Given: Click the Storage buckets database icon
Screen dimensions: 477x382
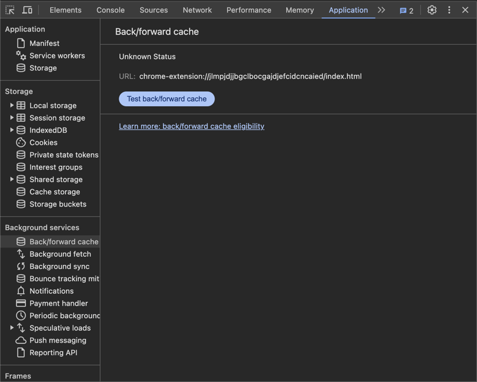Looking at the screenshot, I should [x=21, y=204].
